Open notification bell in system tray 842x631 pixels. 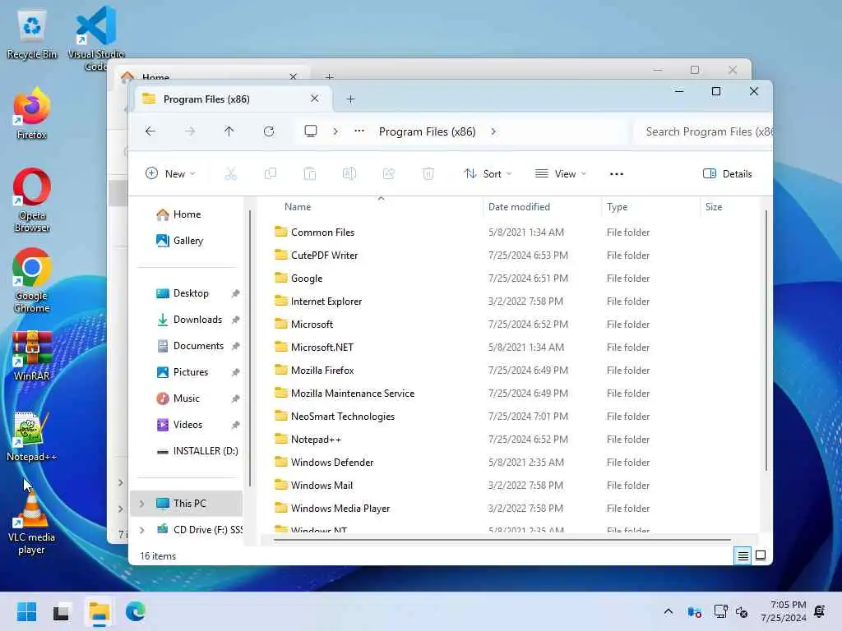pyautogui.click(x=820, y=611)
